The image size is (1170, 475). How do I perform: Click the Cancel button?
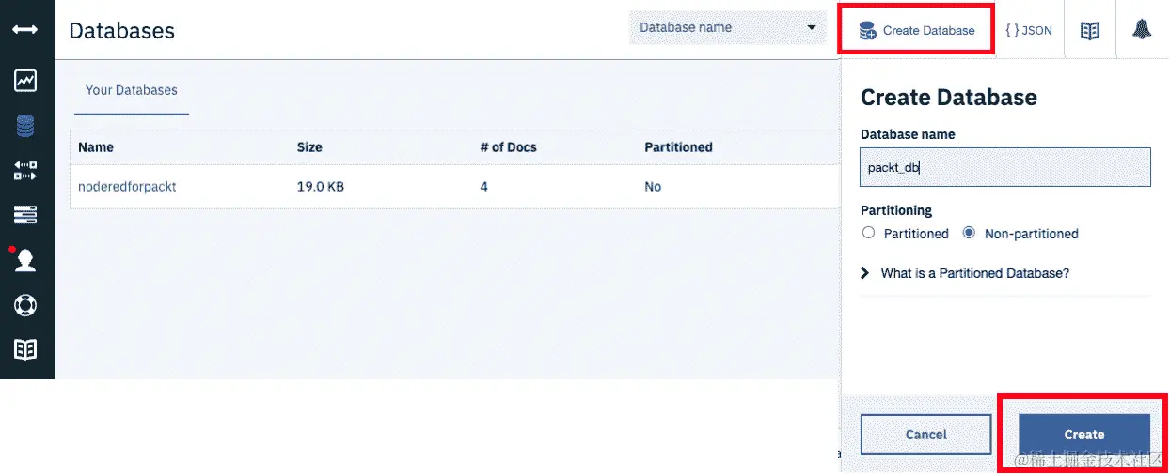tap(925, 435)
